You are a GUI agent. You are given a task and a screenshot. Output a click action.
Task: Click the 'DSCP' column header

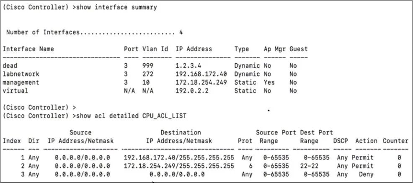[341, 141]
